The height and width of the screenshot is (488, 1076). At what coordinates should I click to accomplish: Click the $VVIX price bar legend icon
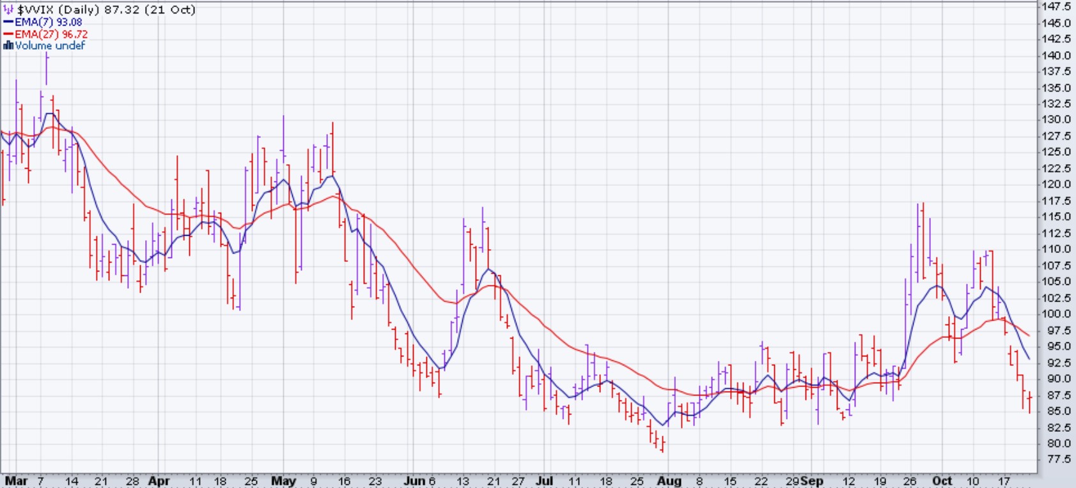(8, 10)
